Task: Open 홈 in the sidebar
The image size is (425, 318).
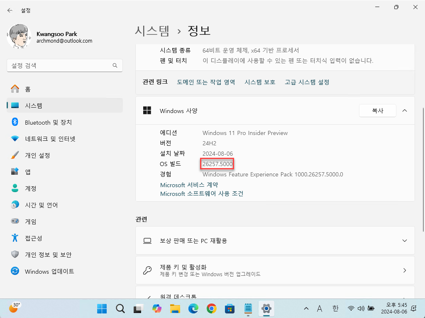Action: (x=64, y=89)
